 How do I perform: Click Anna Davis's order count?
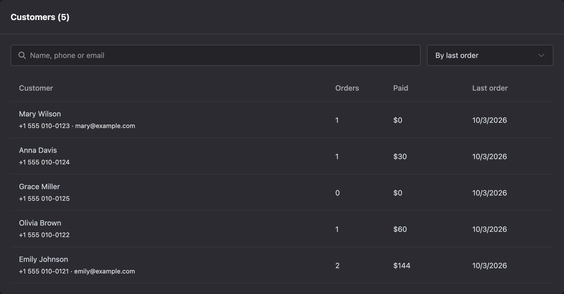337,156
